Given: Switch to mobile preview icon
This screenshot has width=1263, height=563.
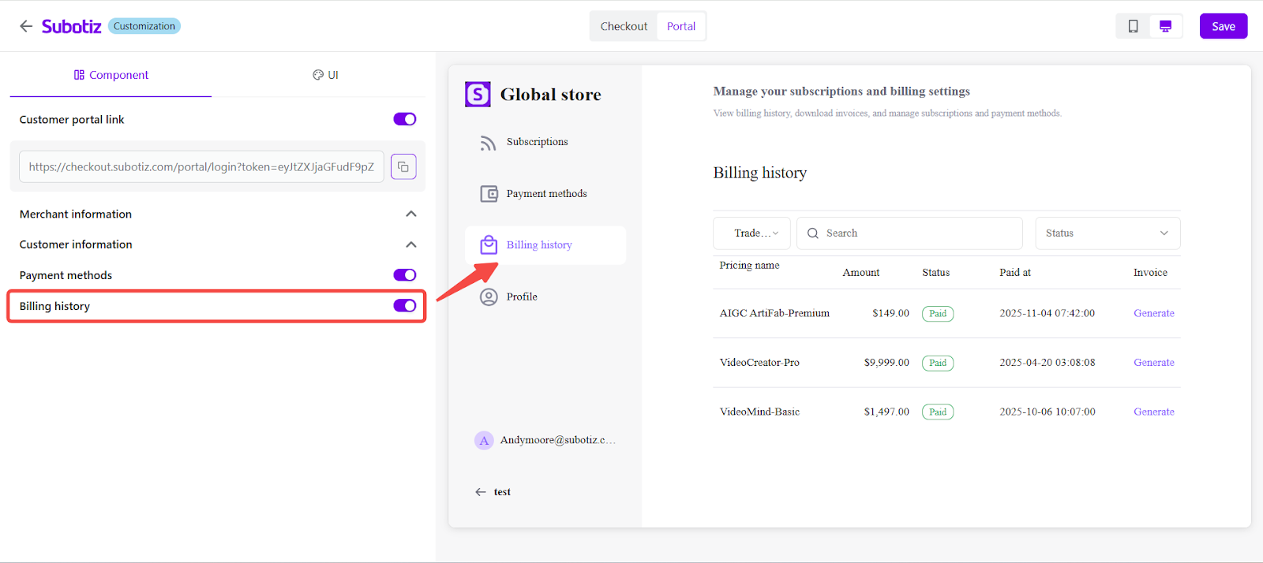Looking at the screenshot, I should point(1133,26).
